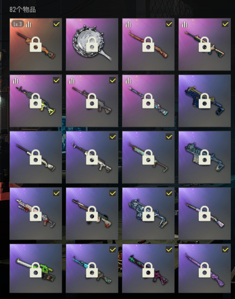Toggle checkbox on the teal wooden-stock rifle

(x=169, y=137)
